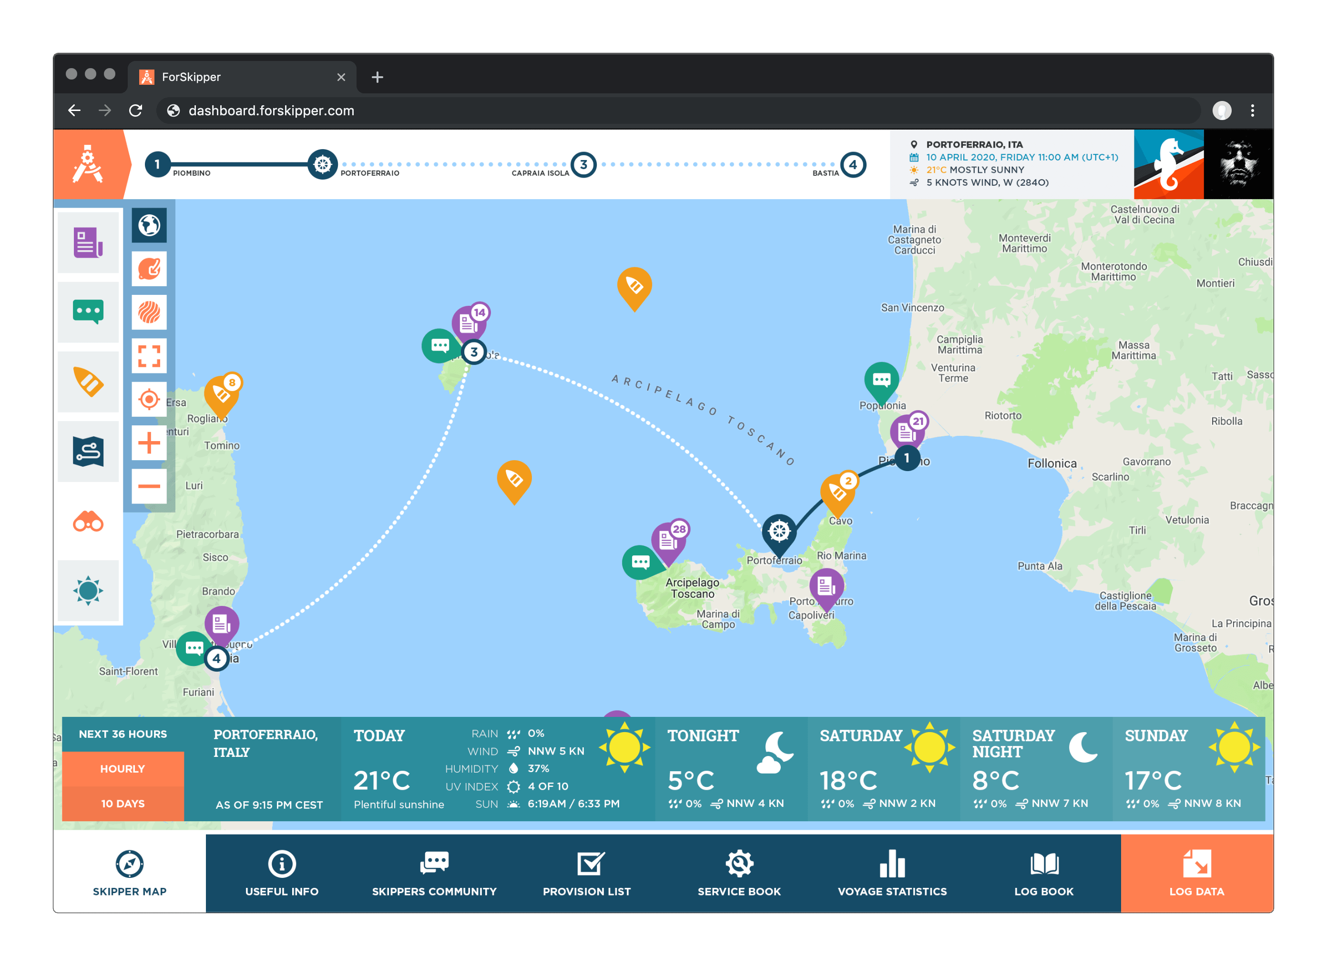Open the Skippers Community section
Image resolution: width=1327 pixels, height=966 pixels.
434,873
